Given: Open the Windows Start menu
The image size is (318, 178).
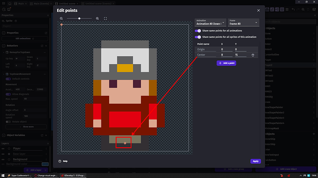Looking at the screenshot, I should (x=3, y=176).
